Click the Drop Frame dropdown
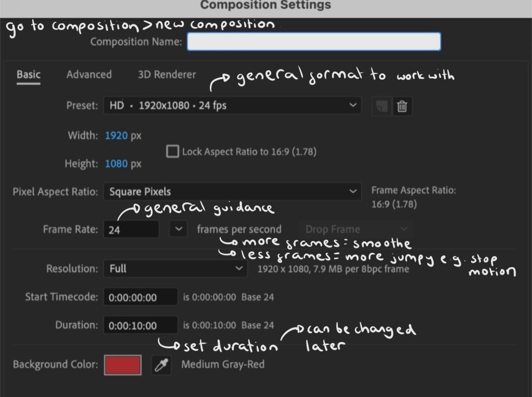 tap(355, 229)
